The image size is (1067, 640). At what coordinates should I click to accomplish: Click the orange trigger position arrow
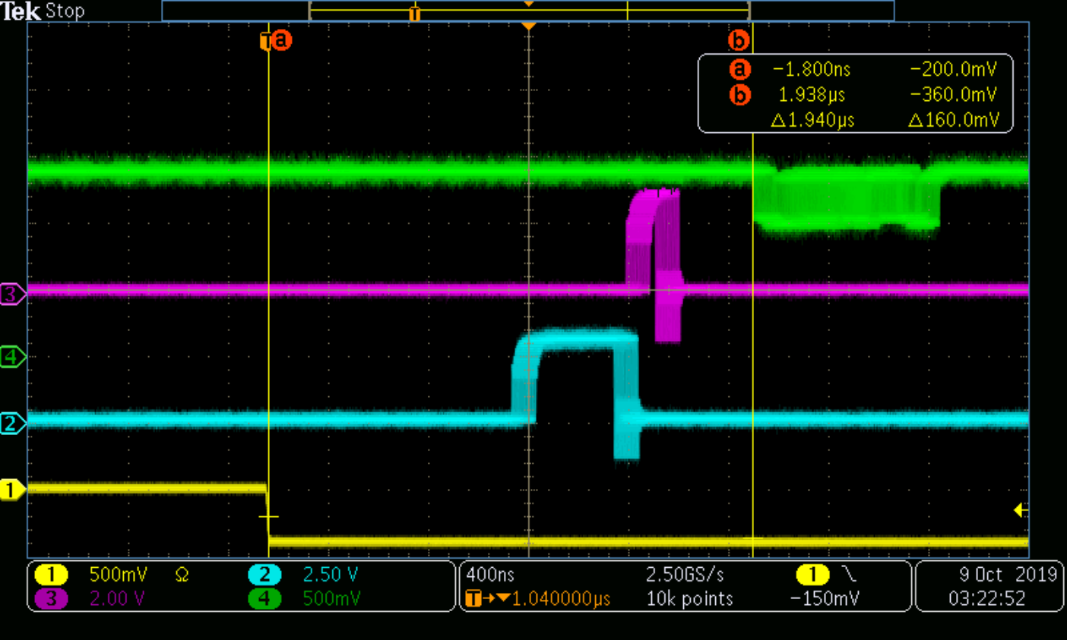point(528,27)
